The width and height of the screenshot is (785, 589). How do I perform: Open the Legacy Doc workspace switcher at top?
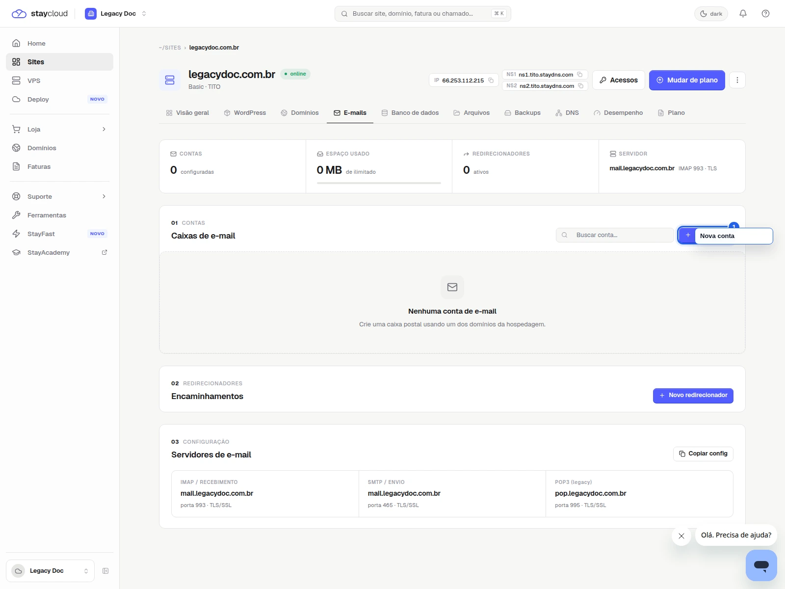(116, 13)
